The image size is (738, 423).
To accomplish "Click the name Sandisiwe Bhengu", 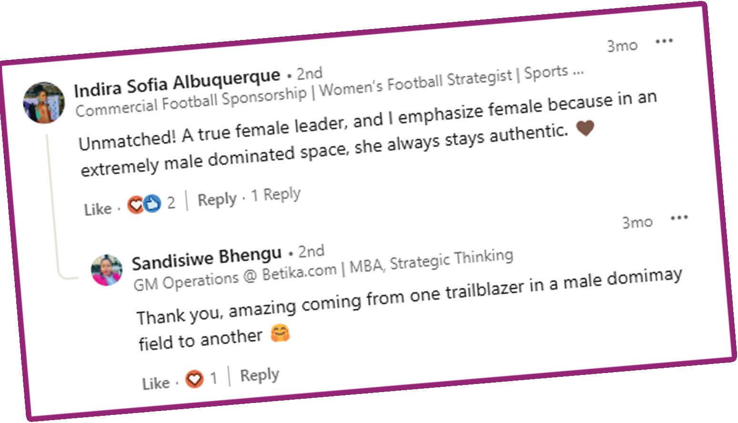I will [206, 258].
